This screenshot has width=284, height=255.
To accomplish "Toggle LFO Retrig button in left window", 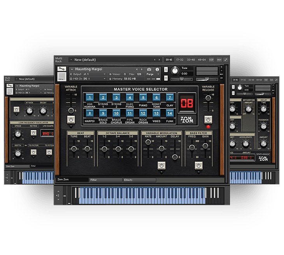I will tap(33, 133).
